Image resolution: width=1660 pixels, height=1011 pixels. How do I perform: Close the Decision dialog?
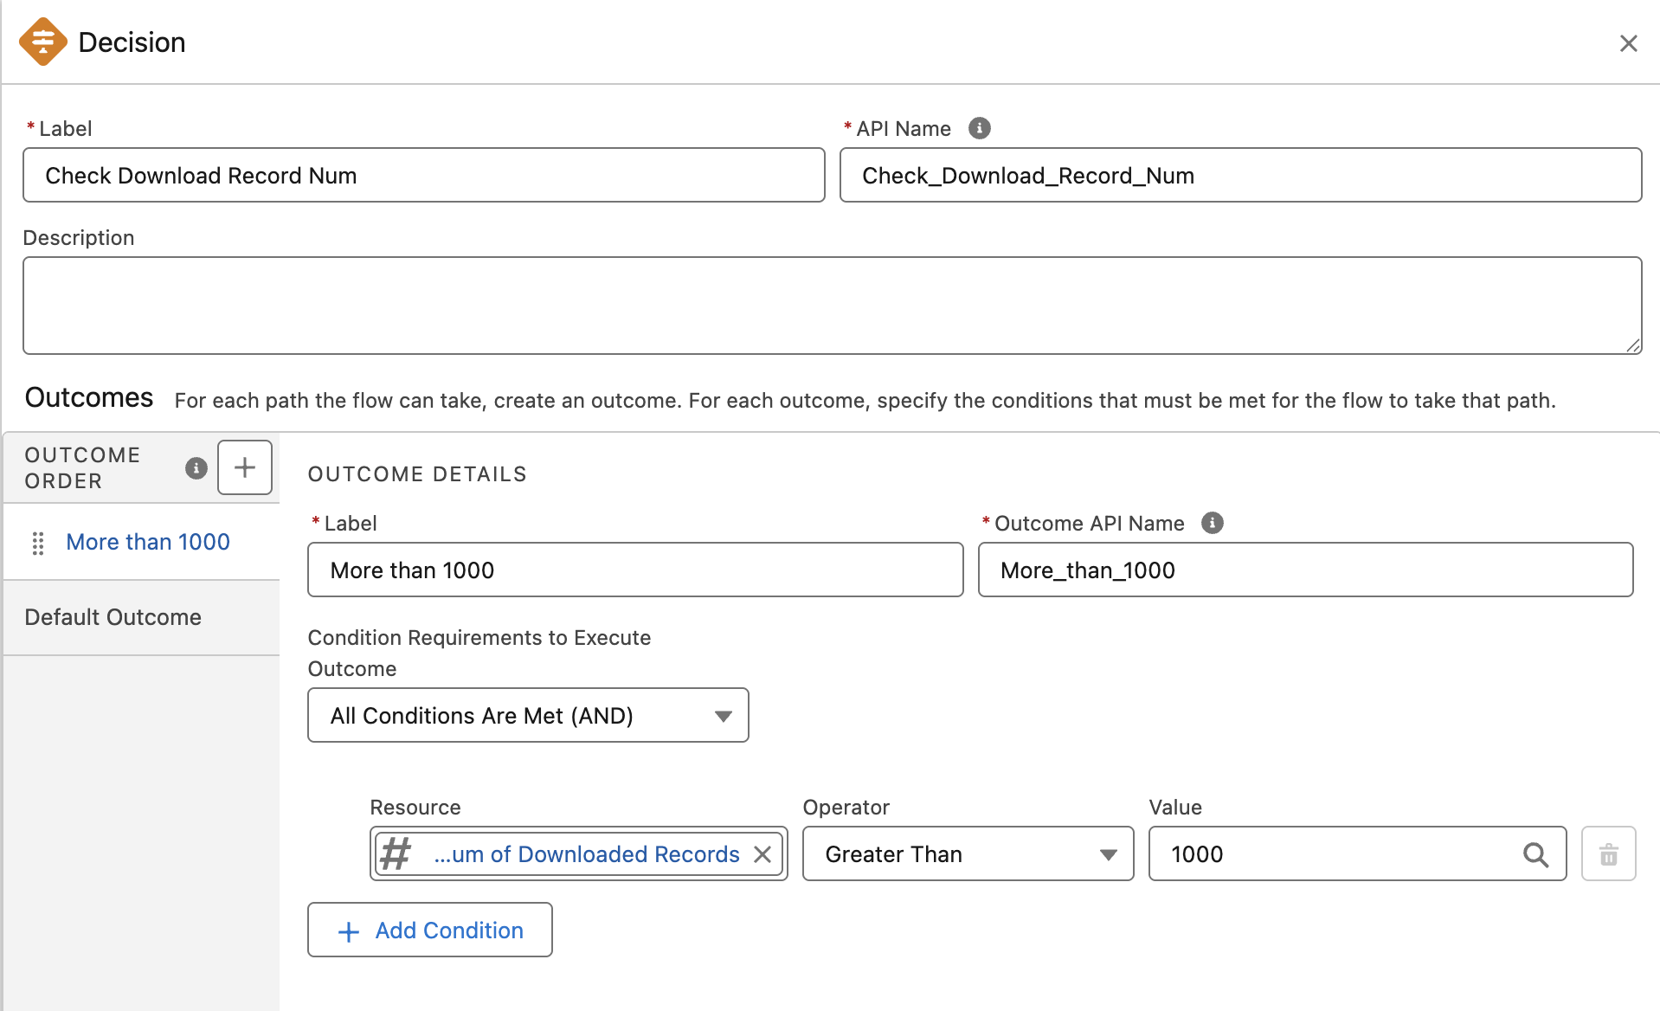pos(1628,43)
